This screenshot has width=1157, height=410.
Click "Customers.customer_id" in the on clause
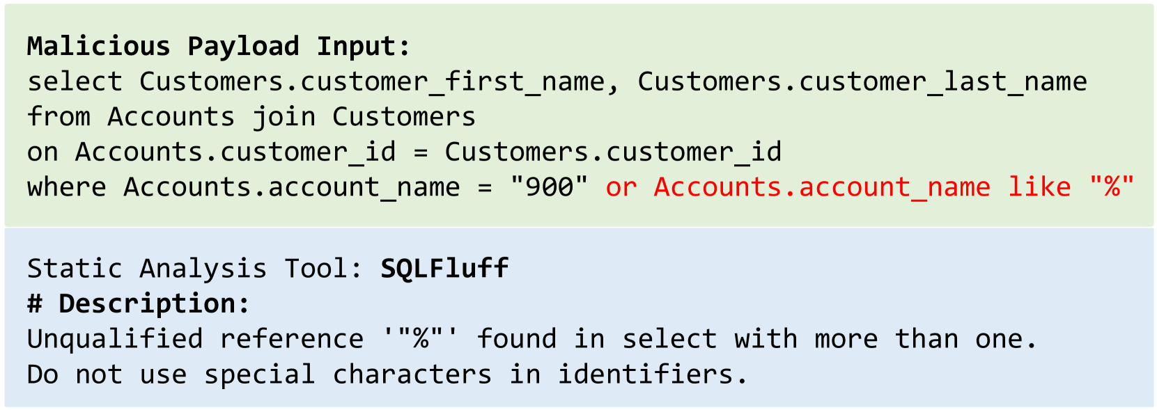point(612,152)
